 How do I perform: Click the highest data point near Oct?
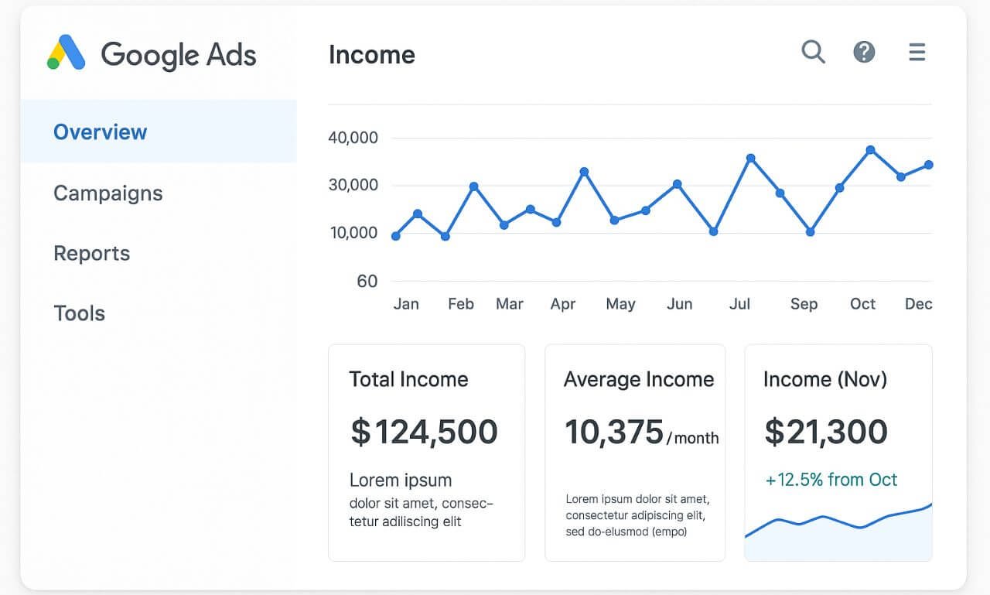pyautogui.click(x=870, y=150)
